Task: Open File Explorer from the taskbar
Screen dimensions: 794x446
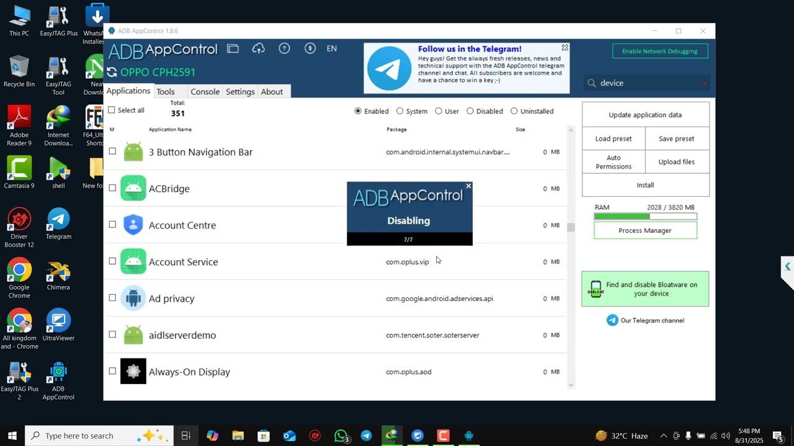Action: pos(238,435)
